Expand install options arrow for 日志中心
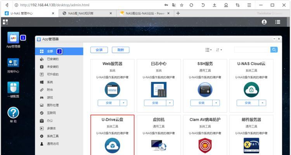 [170, 103]
